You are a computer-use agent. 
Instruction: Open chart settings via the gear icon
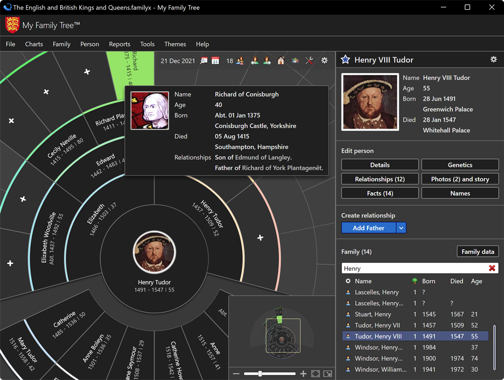pos(324,61)
